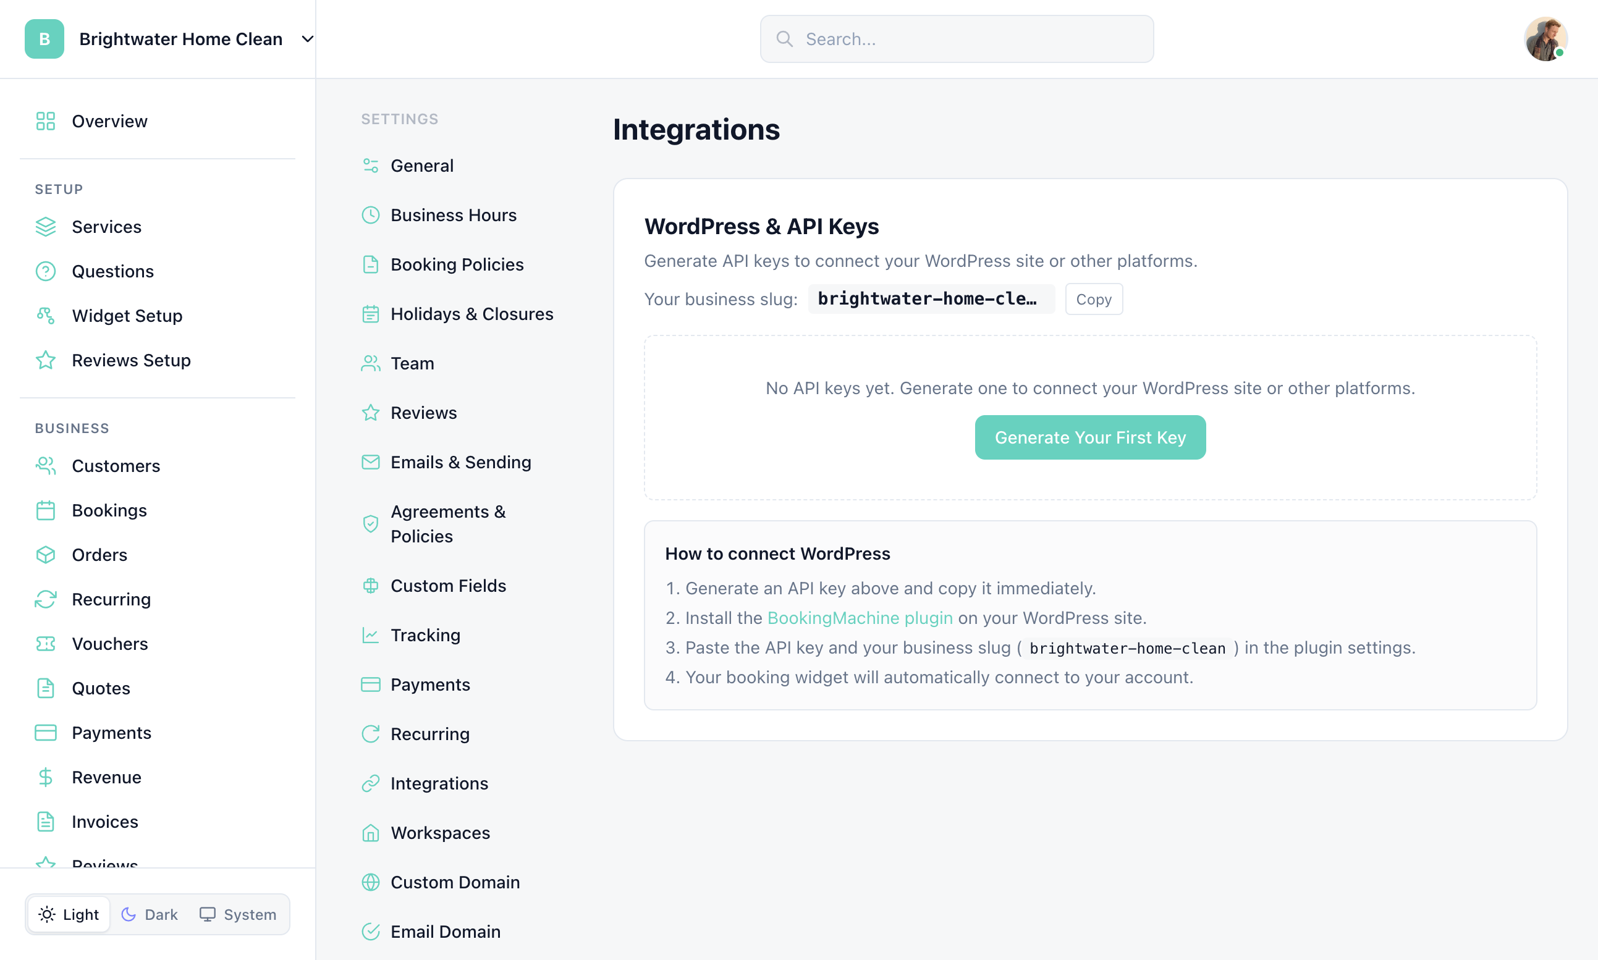Click the Tracking chart icon
1598x960 pixels.
pos(371,635)
